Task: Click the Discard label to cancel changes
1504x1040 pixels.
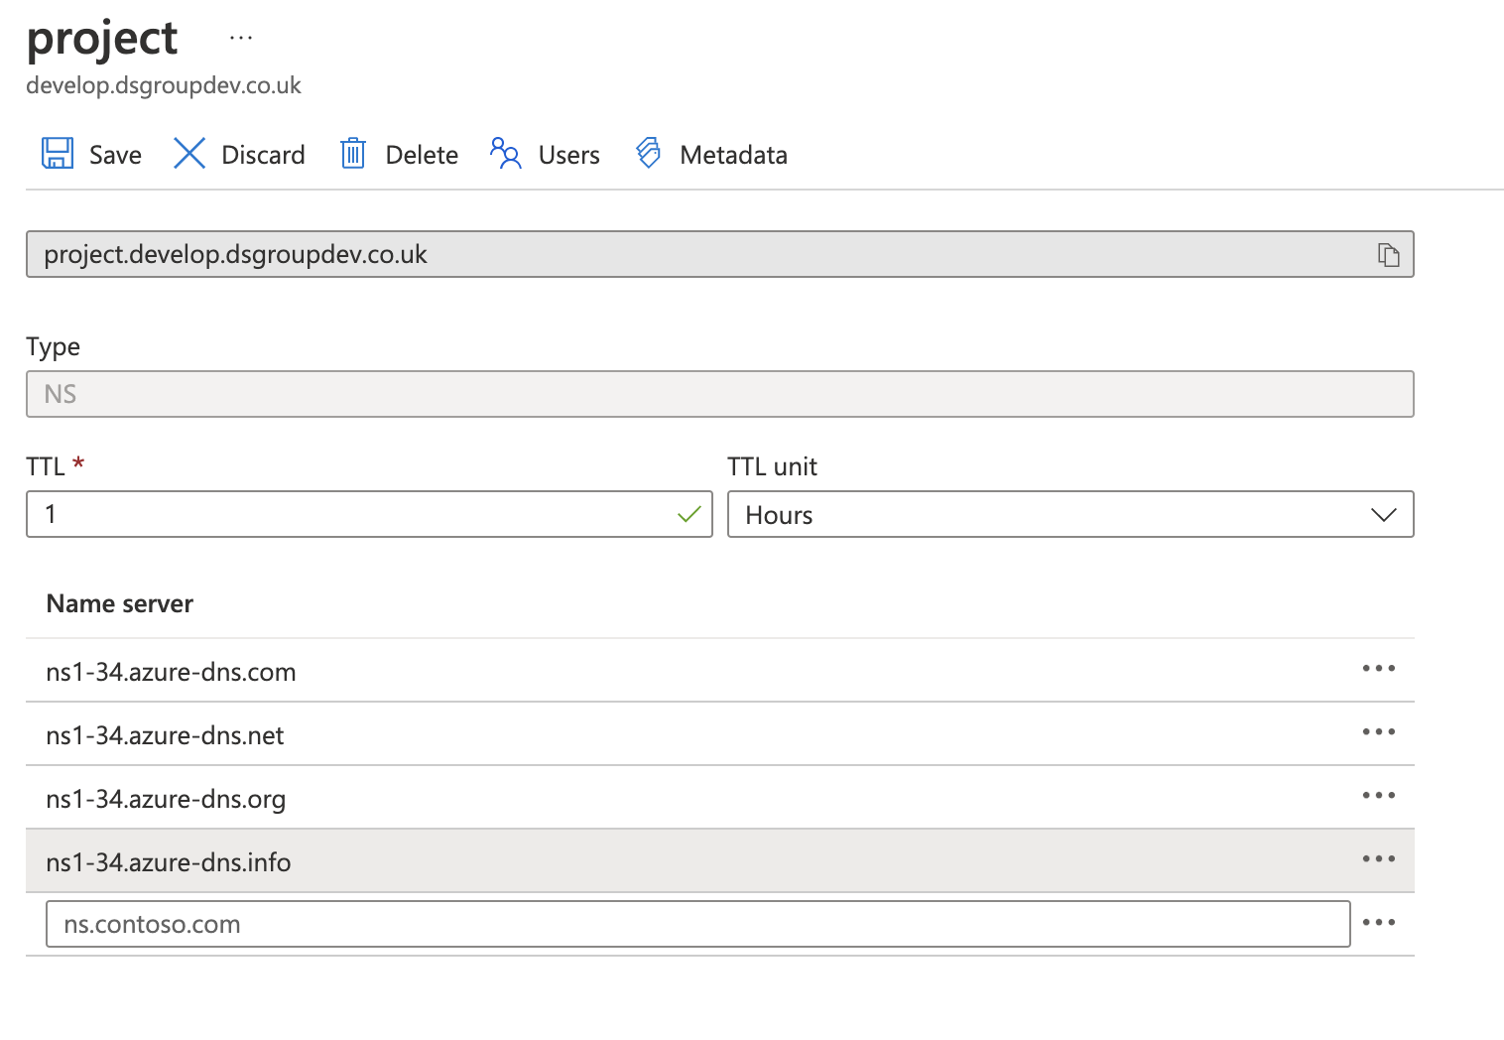Action: coord(262,153)
